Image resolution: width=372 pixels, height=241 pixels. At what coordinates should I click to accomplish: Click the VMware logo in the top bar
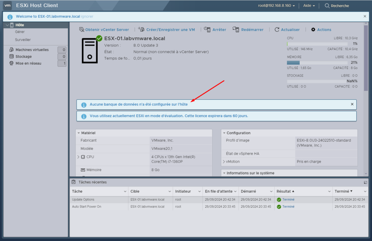coord(7,5)
